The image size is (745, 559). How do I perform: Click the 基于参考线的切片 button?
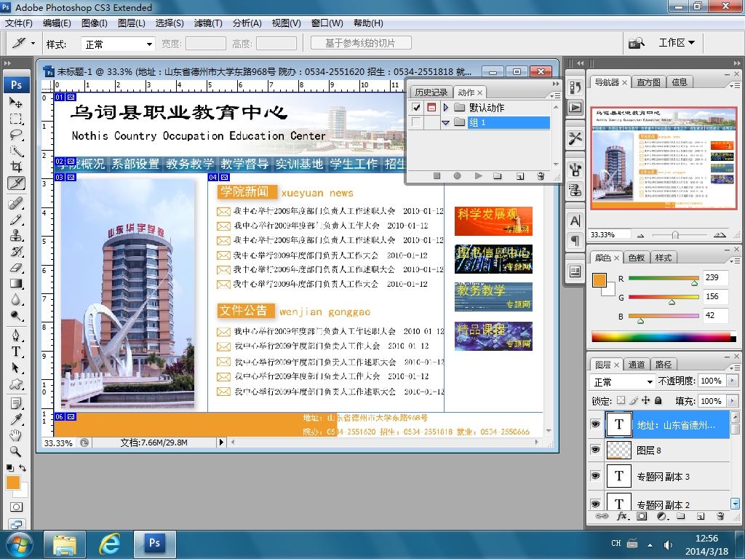pos(361,43)
